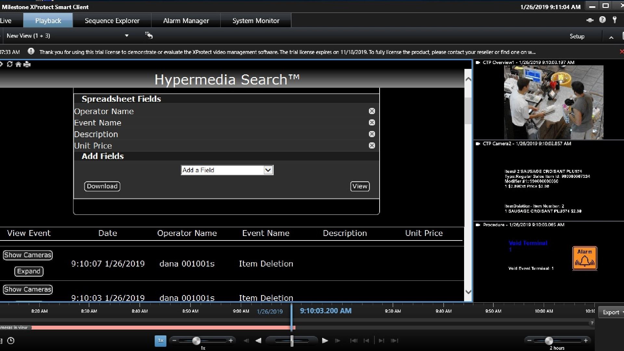This screenshot has width=624, height=351.
Task: Step to next frame
Action: point(338,341)
